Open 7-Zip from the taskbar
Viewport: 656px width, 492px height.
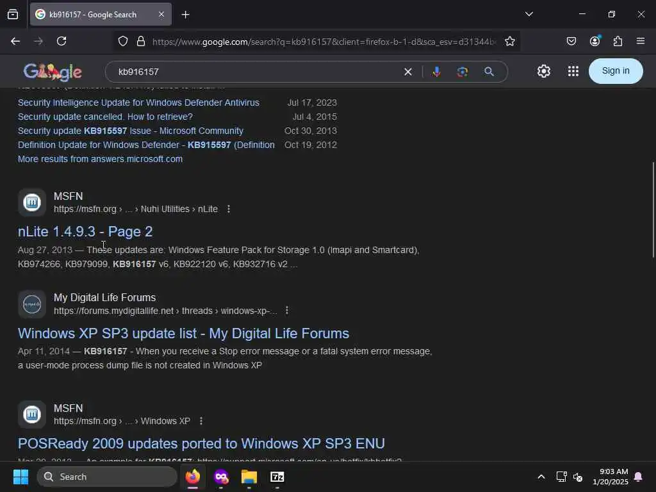pos(277,477)
